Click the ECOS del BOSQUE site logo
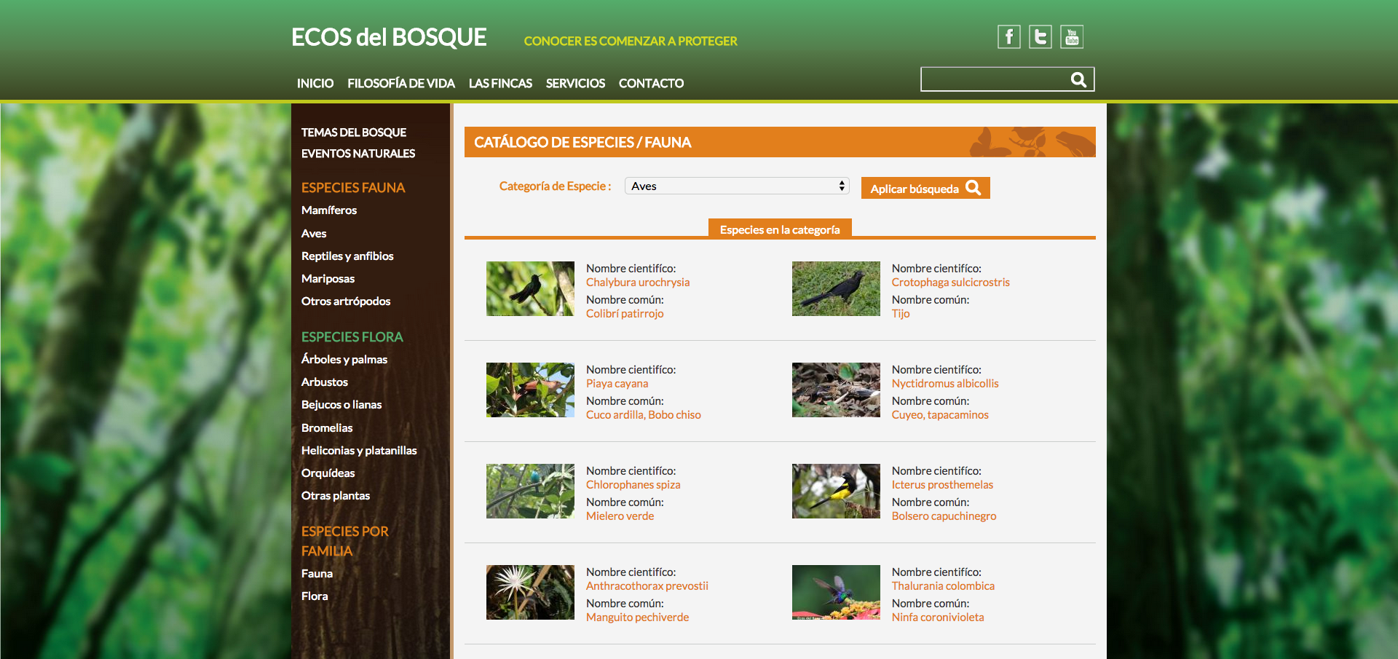 point(389,38)
